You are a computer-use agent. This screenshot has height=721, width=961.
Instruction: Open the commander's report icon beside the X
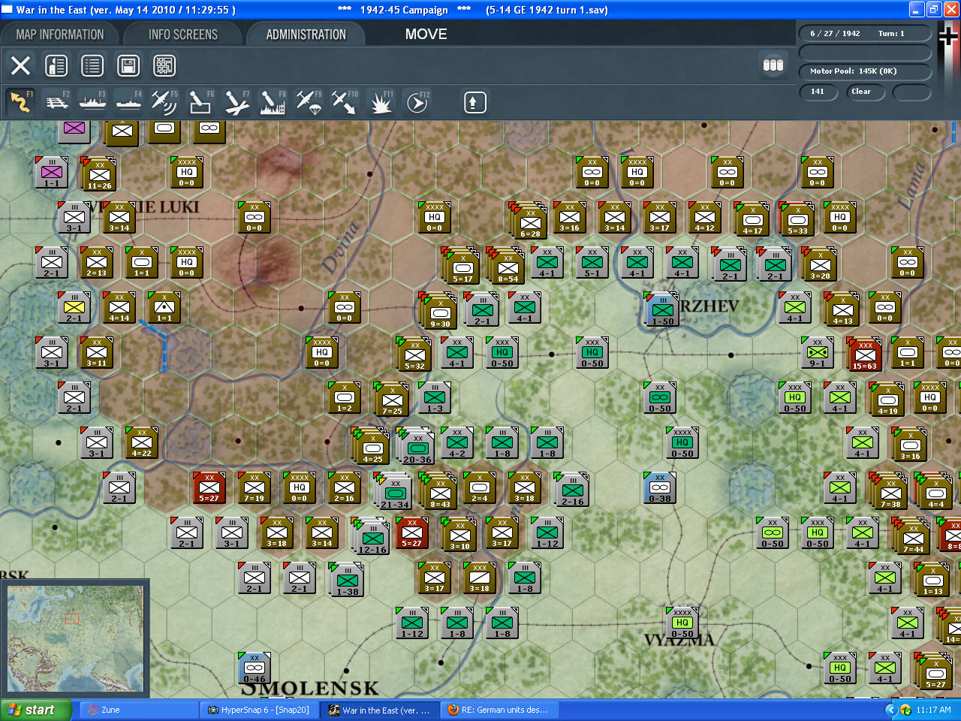click(56, 65)
